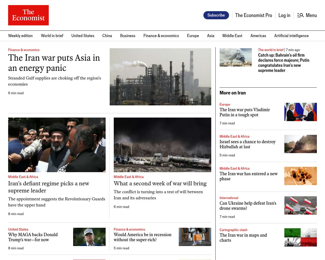
Task: Open The Economist Pro link
Action: pos(253,15)
